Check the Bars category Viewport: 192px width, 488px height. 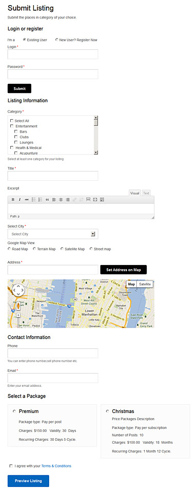(x=16, y=132)
